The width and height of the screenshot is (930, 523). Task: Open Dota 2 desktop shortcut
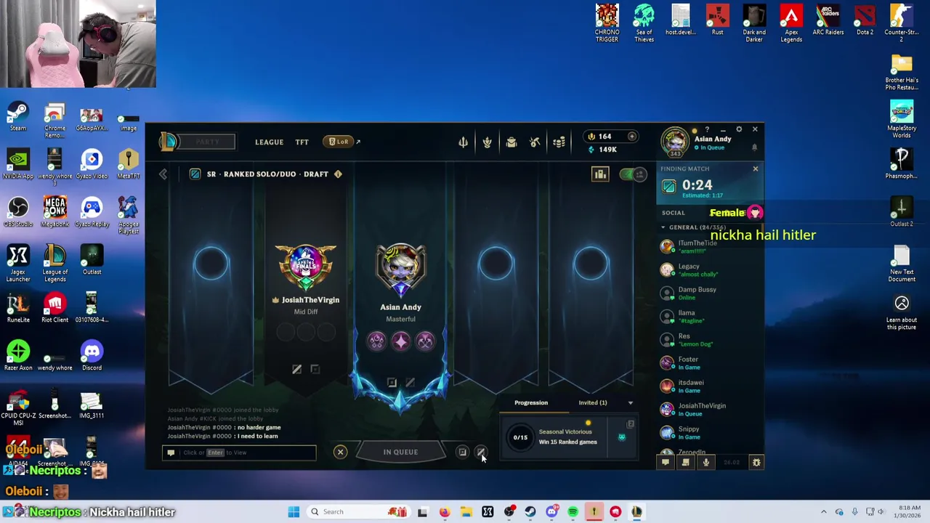(x=865, y=21)
